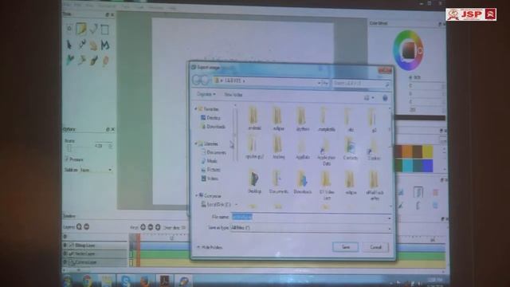Select the dark smudge tool icon
The image size is (510, 287).
point(94,61)
